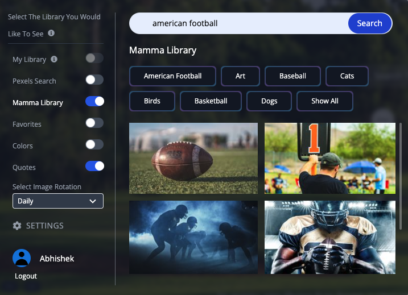This screenshot has width=408, height=295.
Task: Click the Logout link
Action: (26, 276)
